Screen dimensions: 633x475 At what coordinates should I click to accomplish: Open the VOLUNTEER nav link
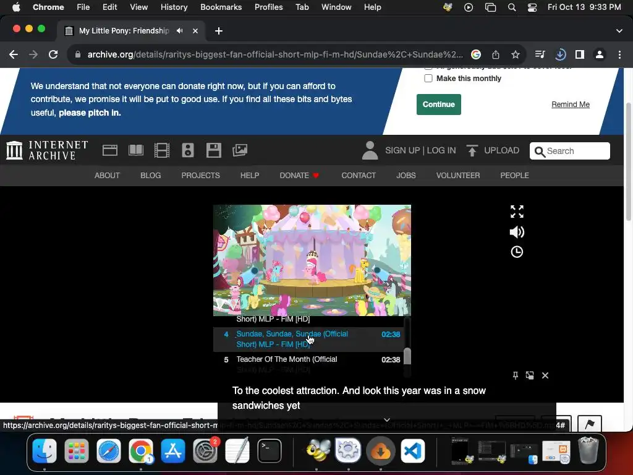click(x=458, y=175)
